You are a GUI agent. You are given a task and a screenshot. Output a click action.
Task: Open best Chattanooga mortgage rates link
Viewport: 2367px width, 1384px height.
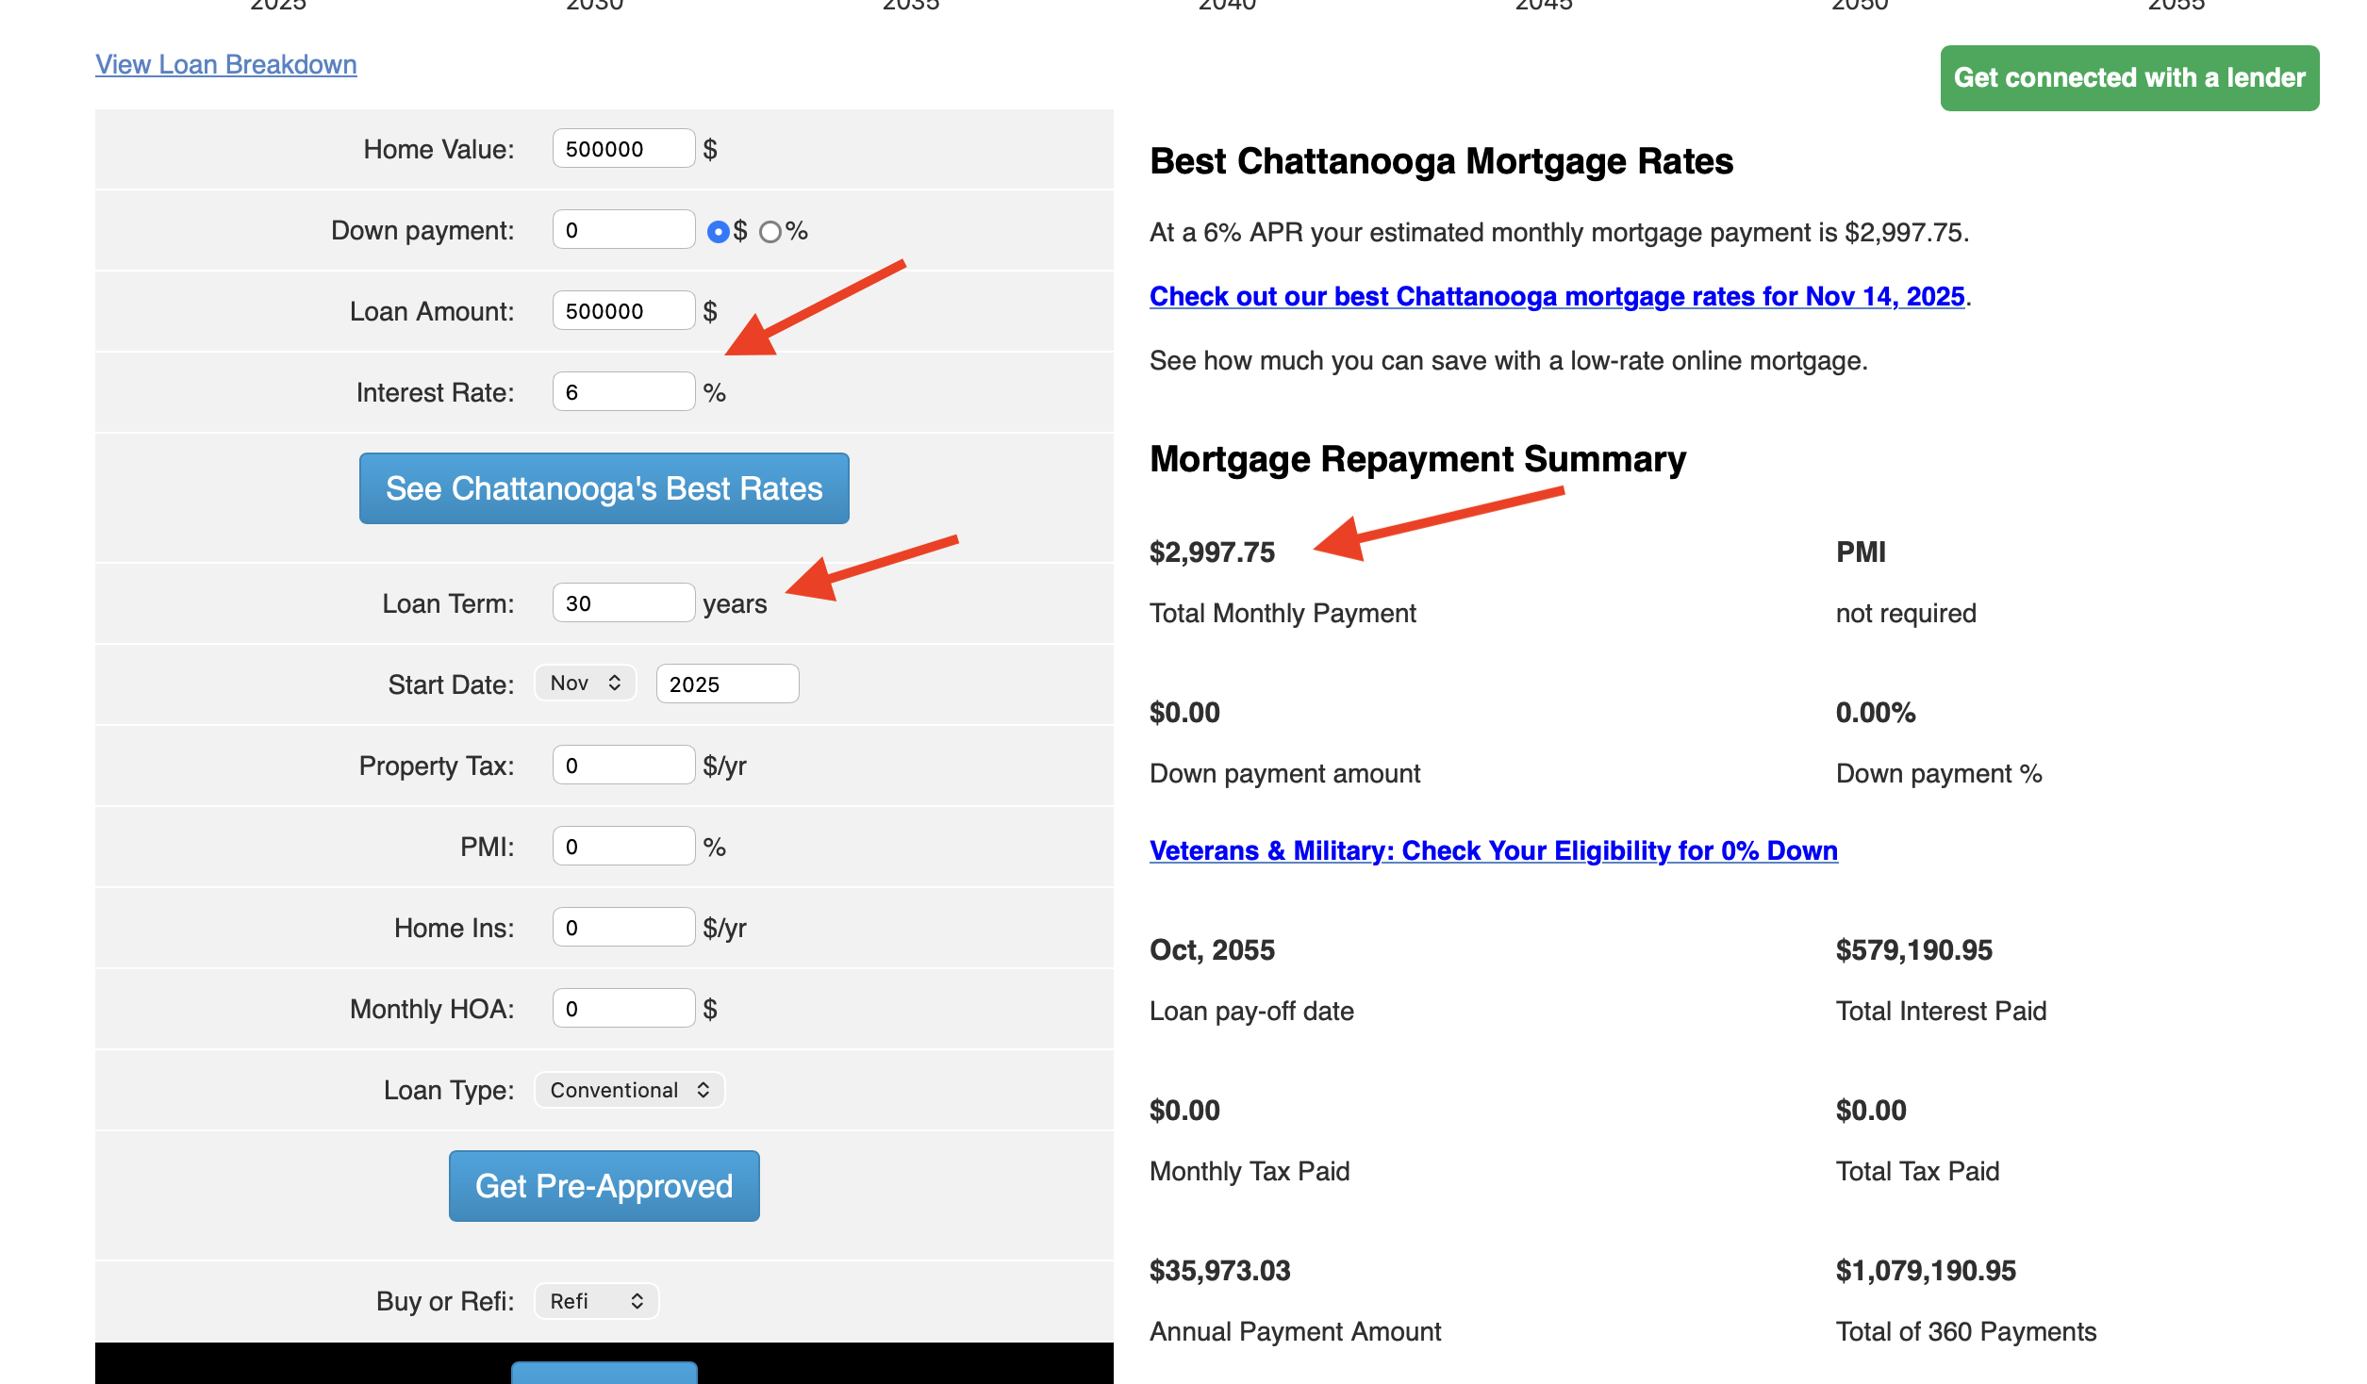[1557, 296]
